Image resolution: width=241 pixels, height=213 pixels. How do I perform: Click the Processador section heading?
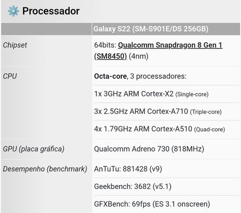coord(51,11)
